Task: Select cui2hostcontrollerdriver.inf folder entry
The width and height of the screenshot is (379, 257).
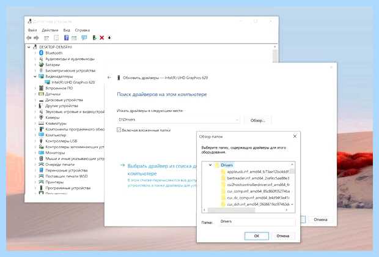Action: (x=258, y=185)
